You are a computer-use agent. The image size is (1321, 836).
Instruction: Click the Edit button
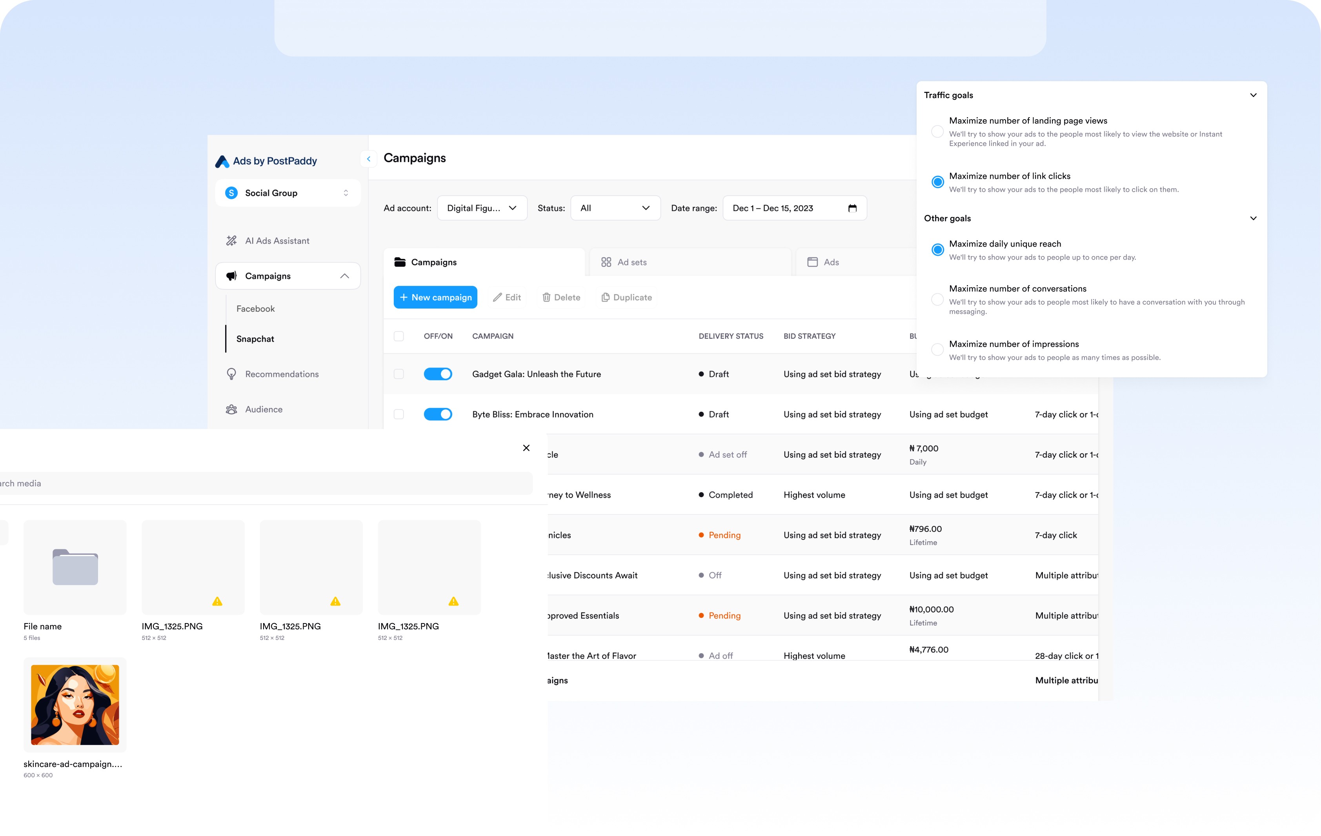pyautogui.click(x=507, y=297)
